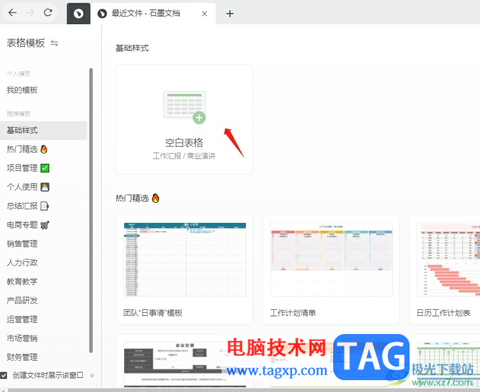Viewport: 480px width, 392px height.
Task: Open a new browser tab
Action: 230,14
